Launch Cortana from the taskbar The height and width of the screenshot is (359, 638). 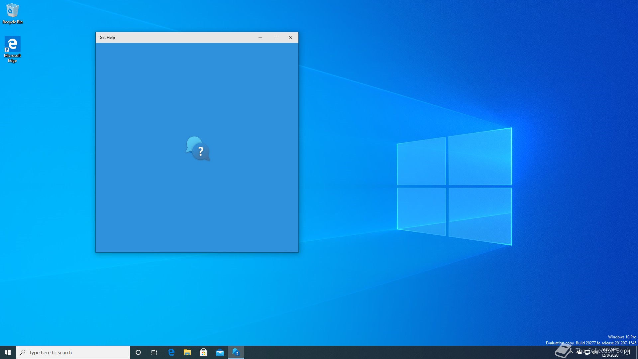pos(138,352)
